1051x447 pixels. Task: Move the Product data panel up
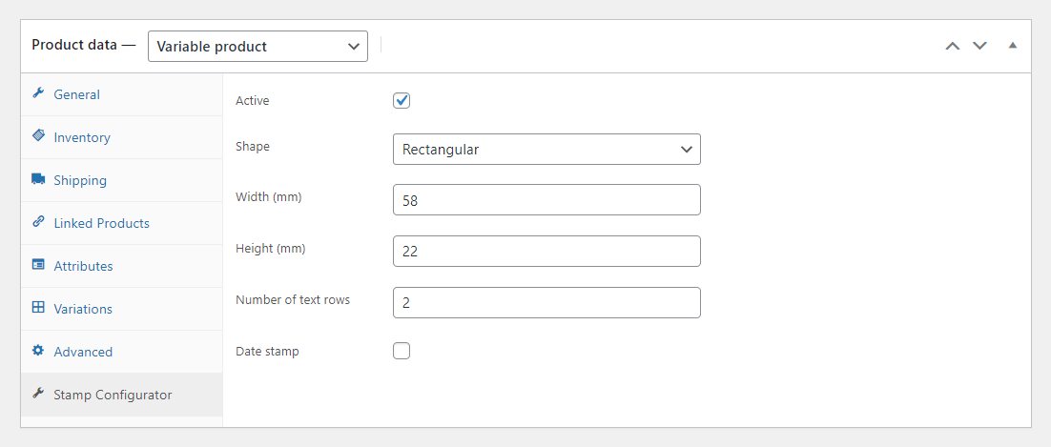952,46
